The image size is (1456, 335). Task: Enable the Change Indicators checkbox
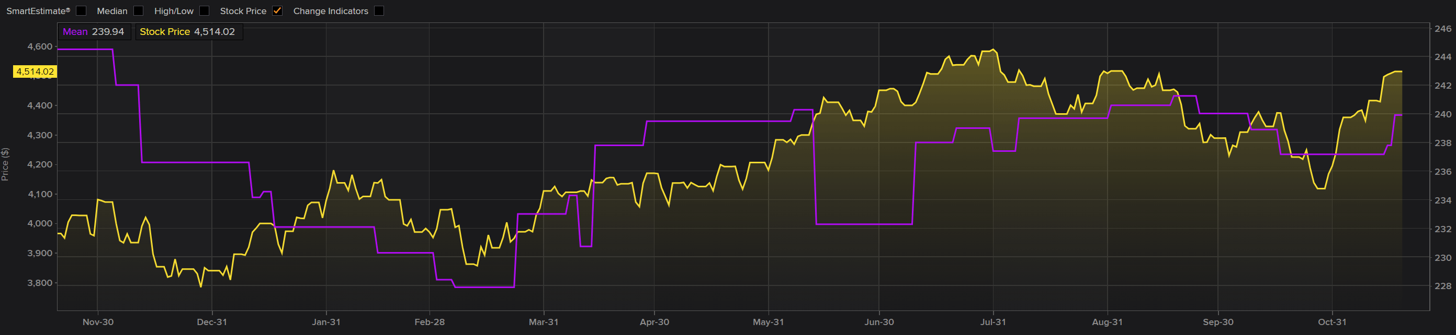[x=379, y=11]
